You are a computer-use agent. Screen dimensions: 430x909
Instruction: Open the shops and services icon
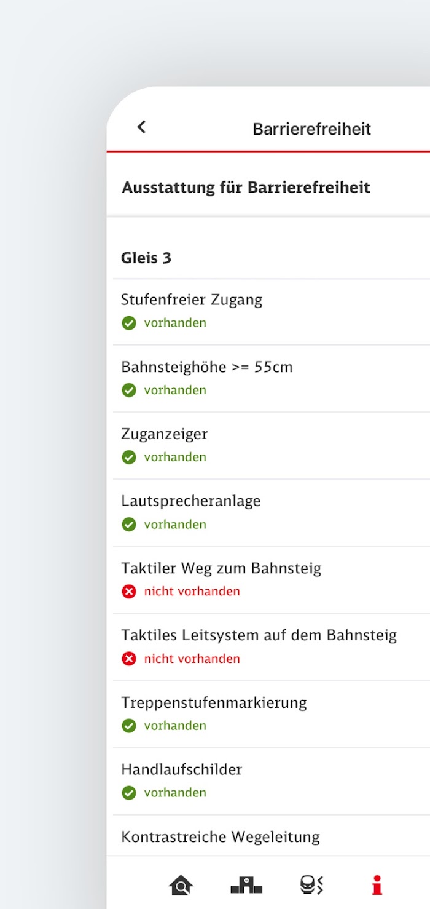click(x=311, y=886)
